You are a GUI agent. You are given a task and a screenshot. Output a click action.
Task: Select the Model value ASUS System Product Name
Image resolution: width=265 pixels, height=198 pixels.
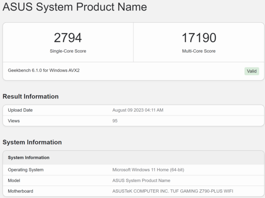[141, 181]
